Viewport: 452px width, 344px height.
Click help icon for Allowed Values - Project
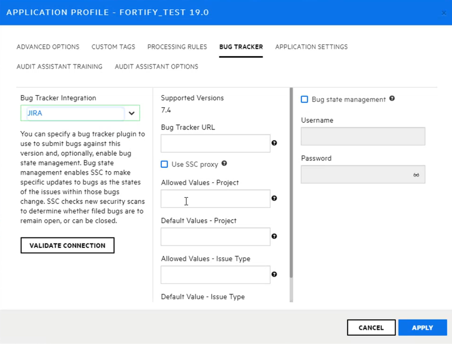click(274, 198)
